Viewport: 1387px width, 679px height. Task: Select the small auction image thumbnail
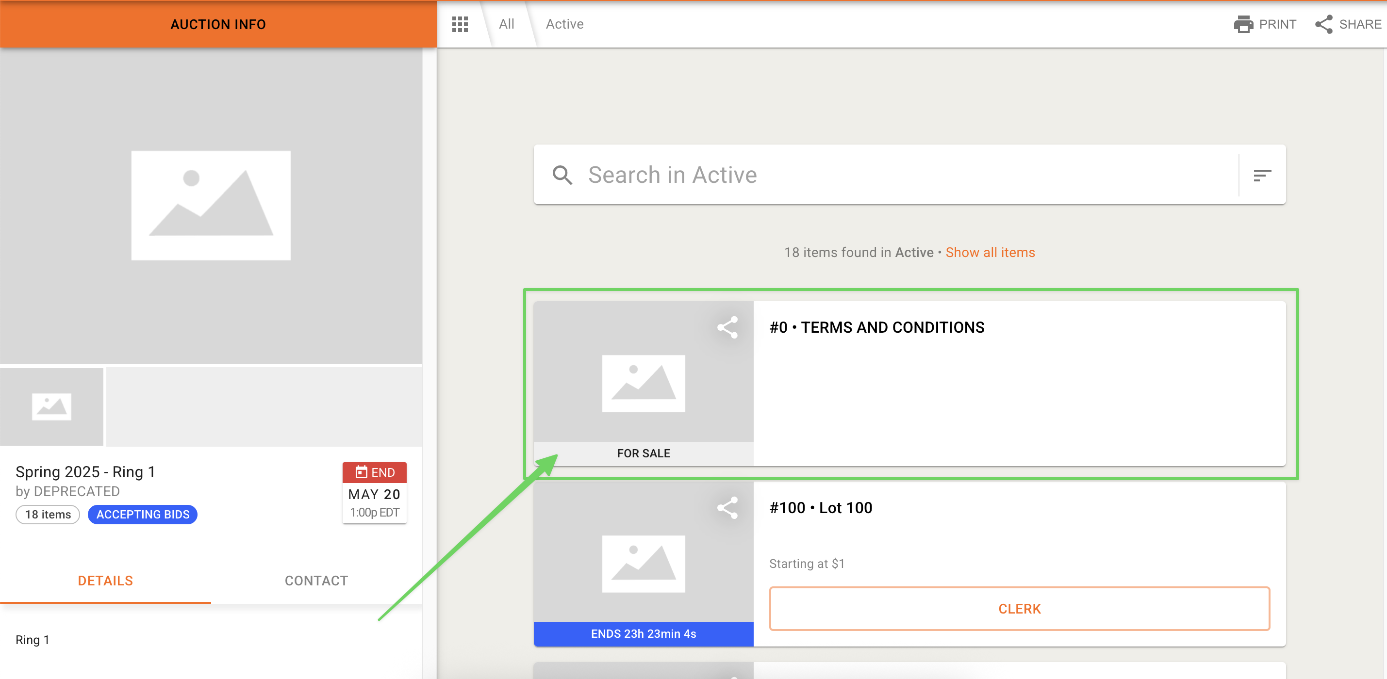52,407
